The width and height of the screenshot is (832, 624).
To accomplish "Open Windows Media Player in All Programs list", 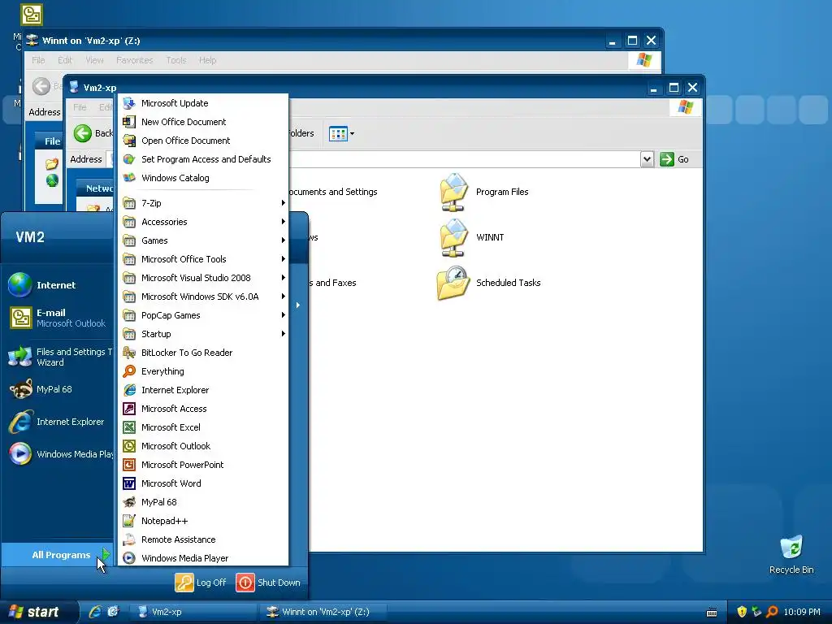I will point(203,557).
